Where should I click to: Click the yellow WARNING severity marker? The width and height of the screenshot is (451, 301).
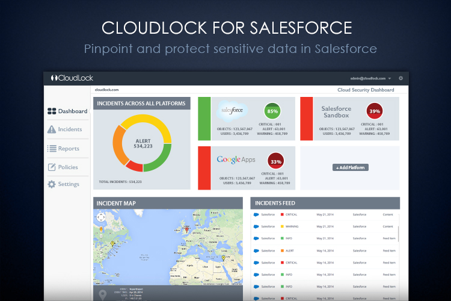(x=282, y=226)
